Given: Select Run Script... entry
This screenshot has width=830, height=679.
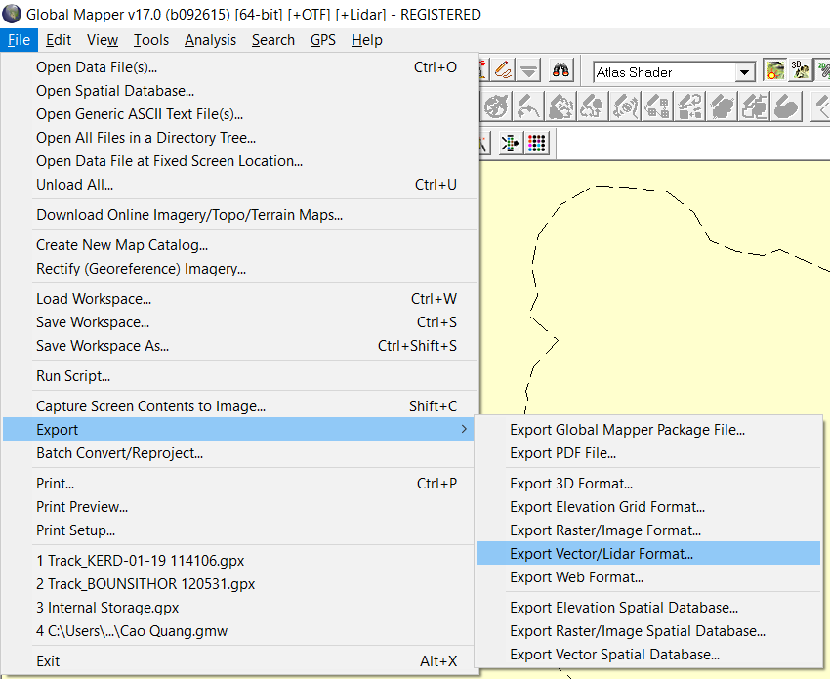Looking at the screenshot, I should tap(240, 375).
